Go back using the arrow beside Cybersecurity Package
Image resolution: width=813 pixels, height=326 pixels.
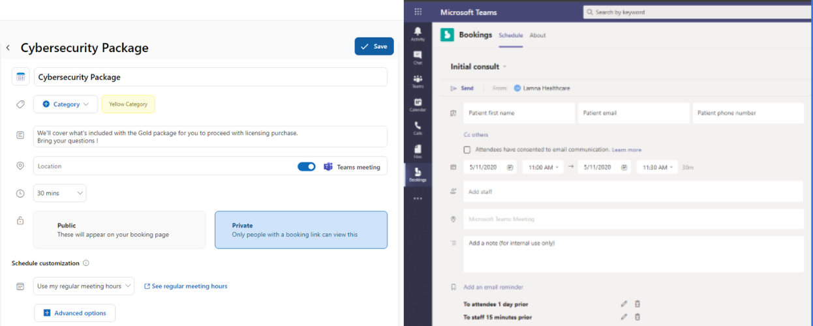(8, 48)
